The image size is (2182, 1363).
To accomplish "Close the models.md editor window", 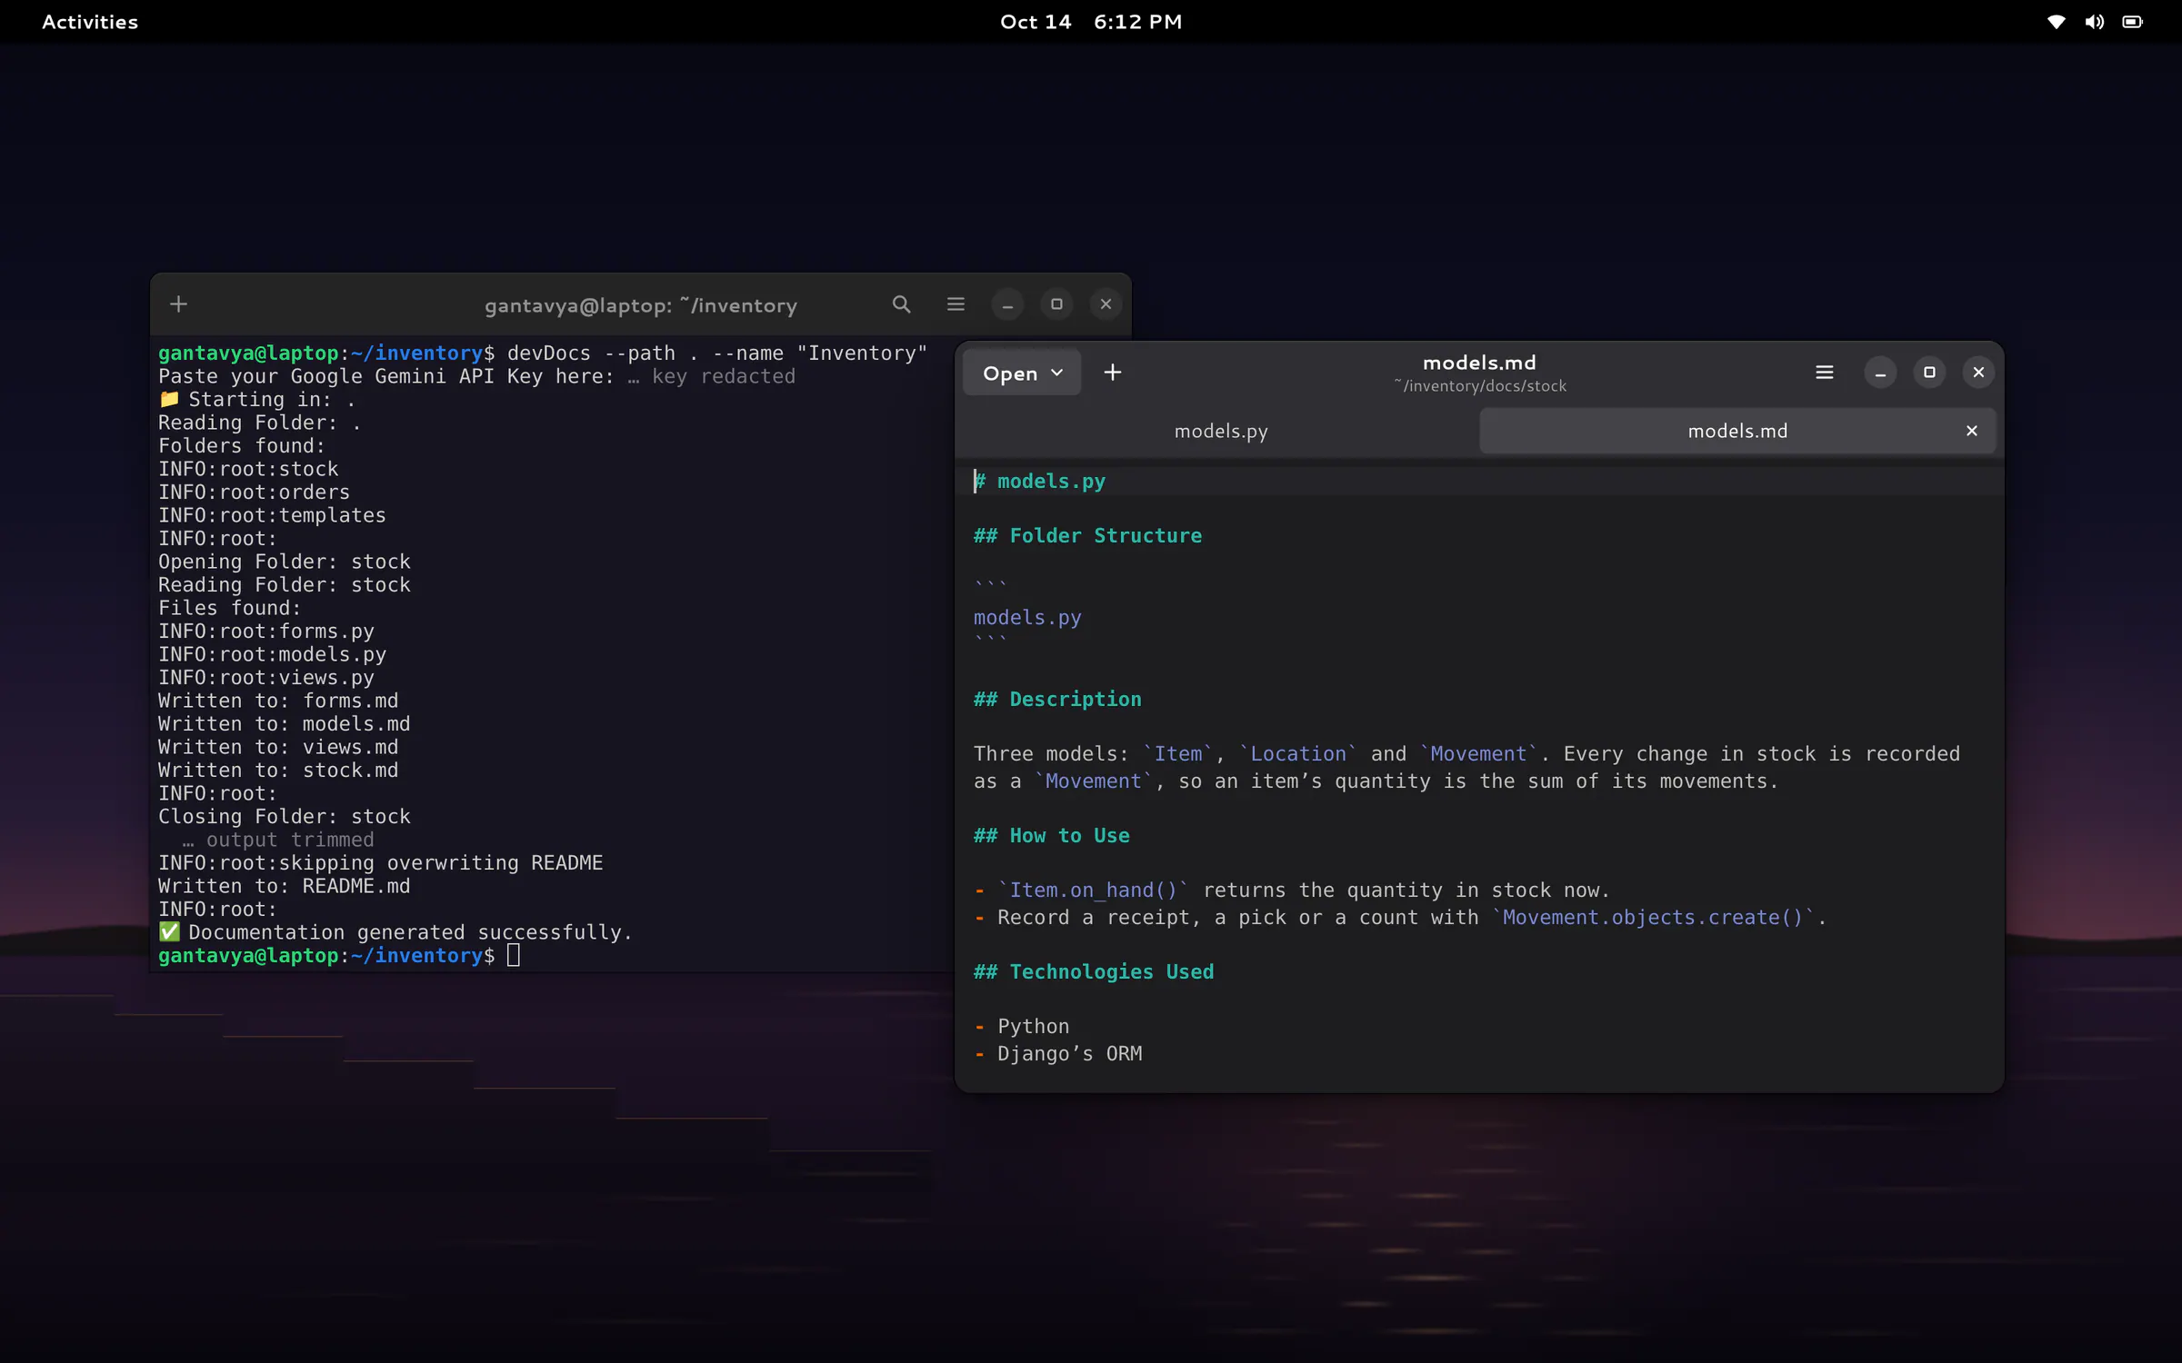I will pyautogui.click(x=1978, y=373).
